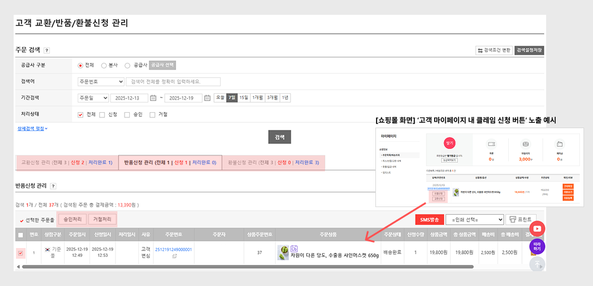Viewport: 593px width, 286px height.
Task: Click the 검색설정저장 button
Action: click(529, 50)
